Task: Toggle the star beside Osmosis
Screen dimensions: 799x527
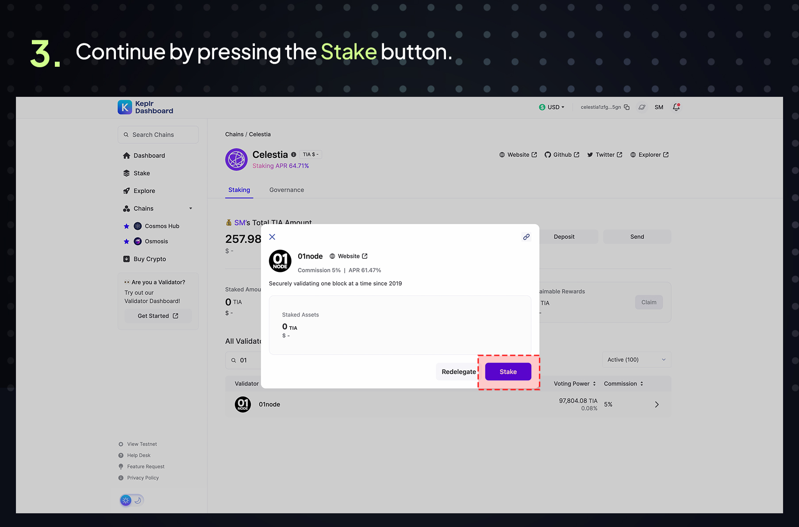Action: point(127,241)
